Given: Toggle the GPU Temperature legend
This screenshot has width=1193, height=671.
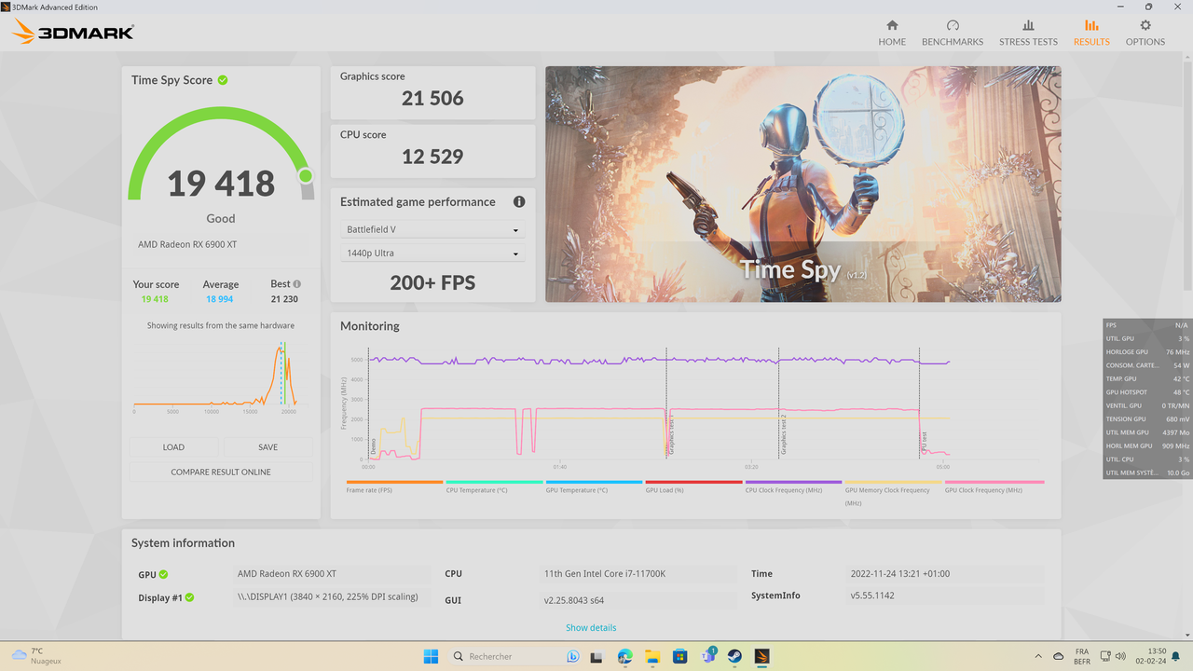Looking at the screenshot, I should (594, 486).
